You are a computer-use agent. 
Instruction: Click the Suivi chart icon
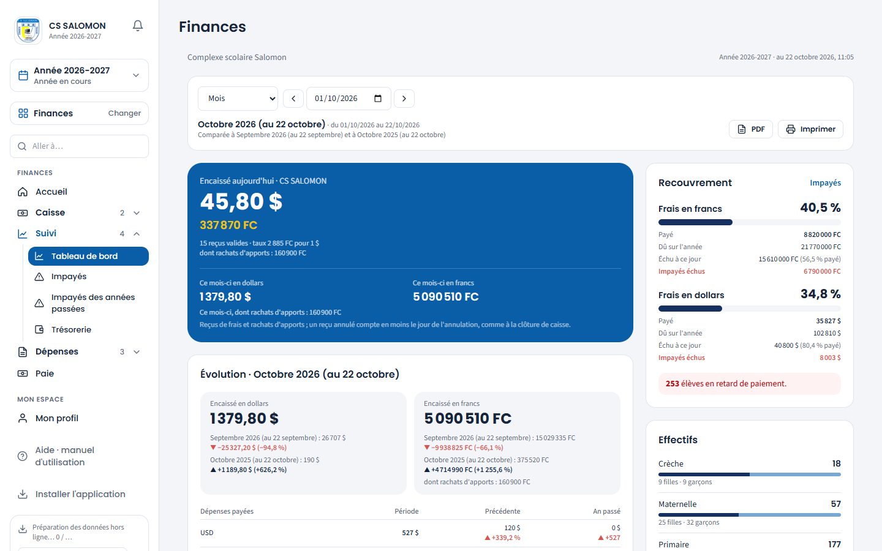point(23,233)
